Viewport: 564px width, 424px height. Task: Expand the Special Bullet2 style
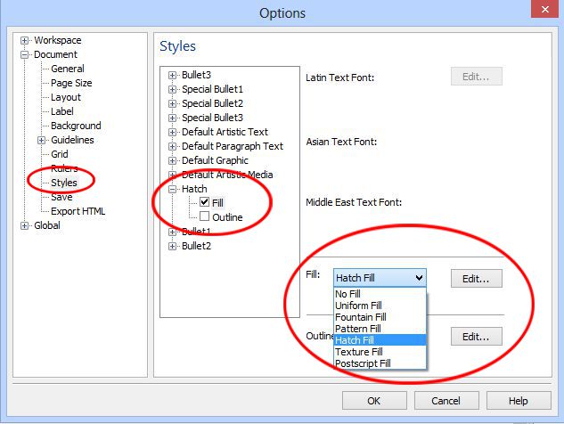coord(172,103)
